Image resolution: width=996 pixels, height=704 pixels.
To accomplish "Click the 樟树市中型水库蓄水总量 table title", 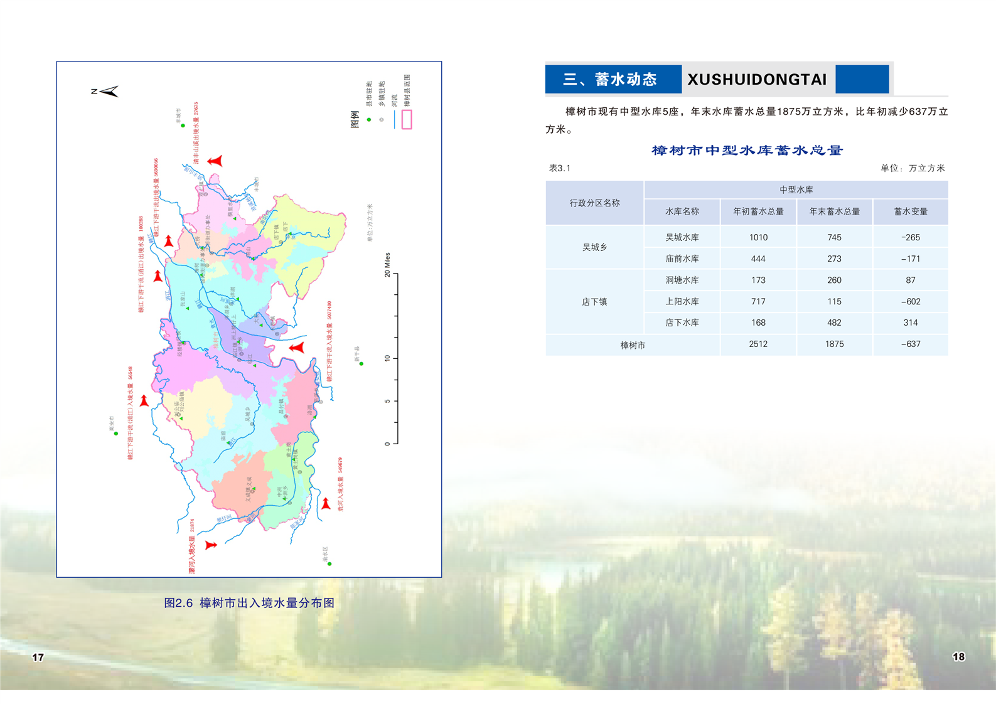I will 747,151.
